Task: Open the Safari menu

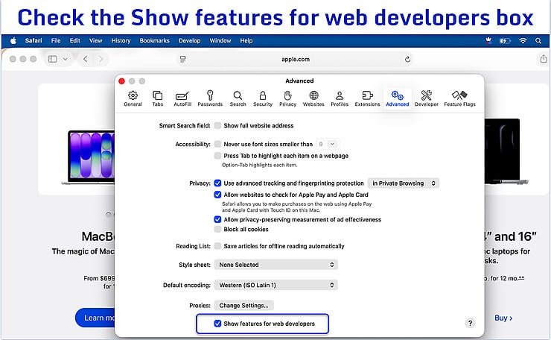Action: pos(34,41)
